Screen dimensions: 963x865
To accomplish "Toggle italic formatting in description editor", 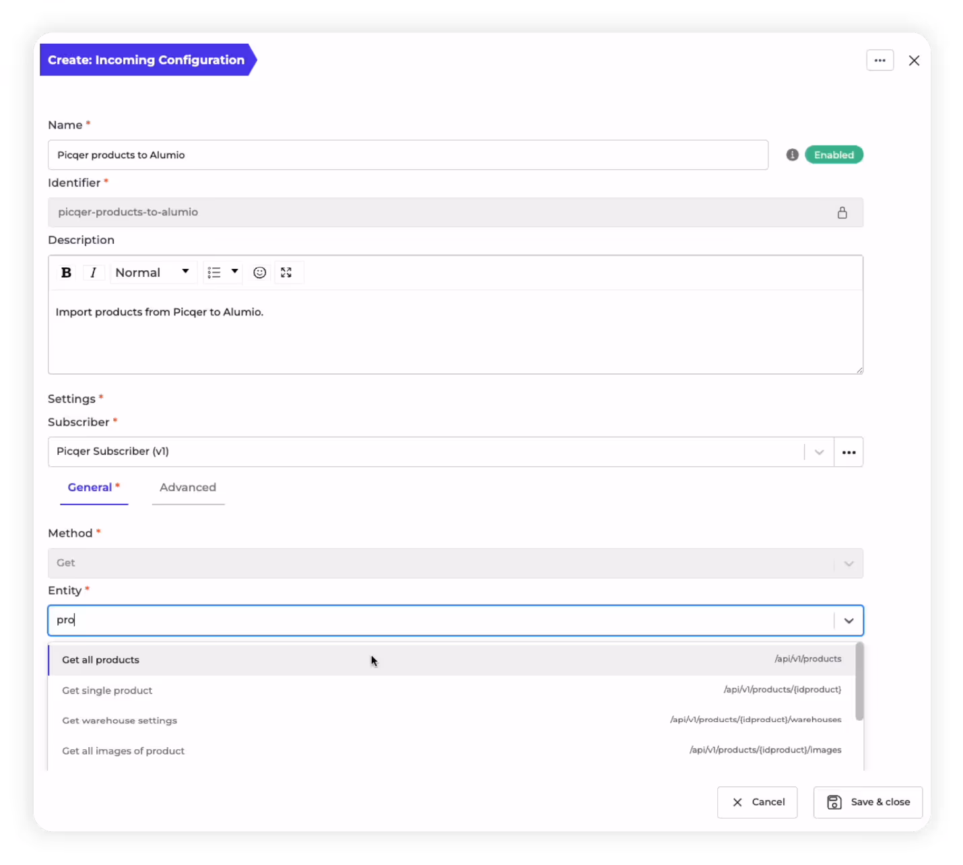I will click(x=93, y=273).
